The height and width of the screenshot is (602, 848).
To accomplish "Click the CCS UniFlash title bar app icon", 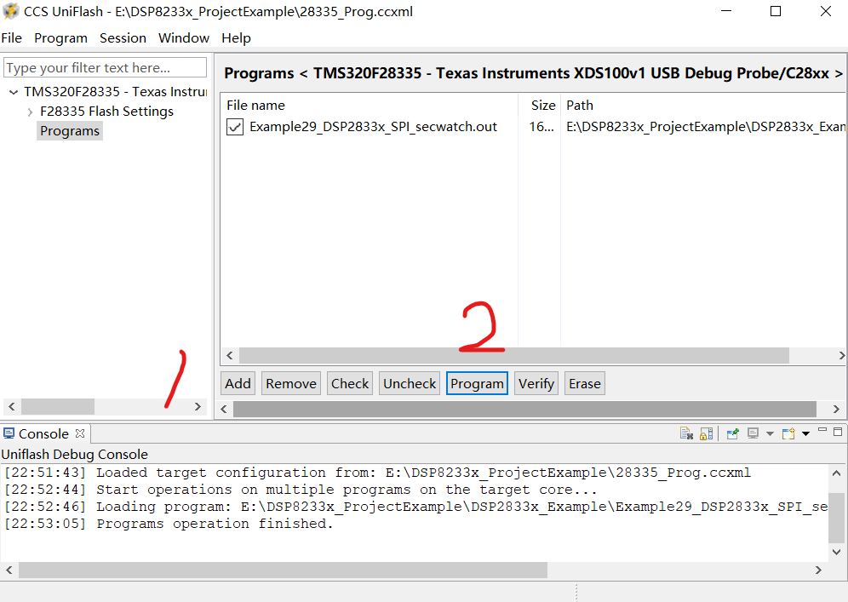I will (x=10, y=11).
